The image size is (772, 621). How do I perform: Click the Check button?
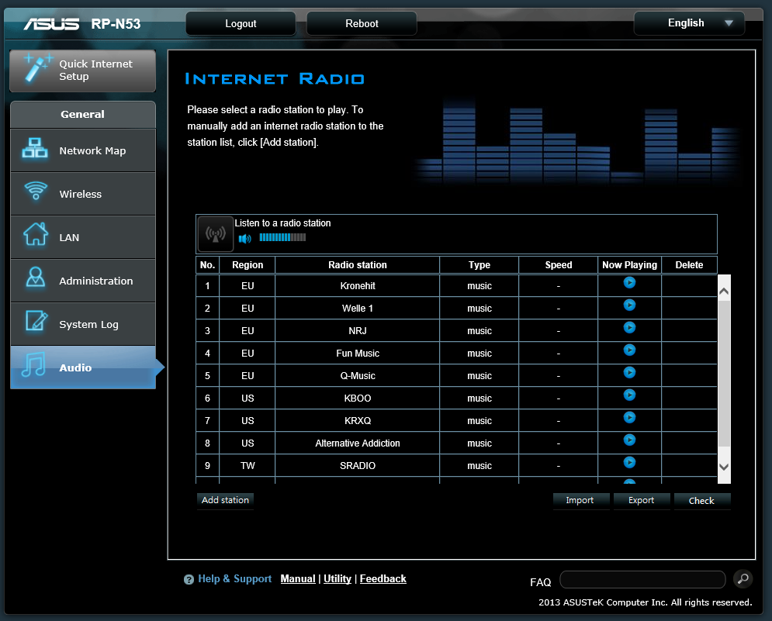click(x=702, y=501)
